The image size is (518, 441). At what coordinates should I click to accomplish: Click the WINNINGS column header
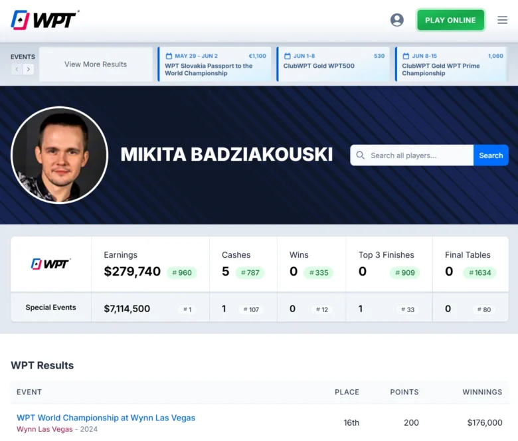482,392
